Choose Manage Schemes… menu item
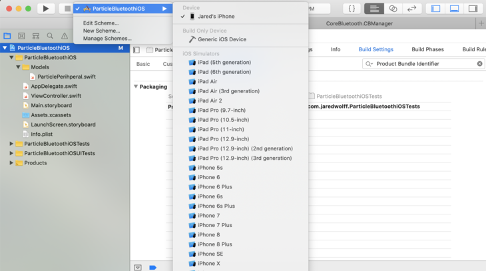 [x=107, y=39]
